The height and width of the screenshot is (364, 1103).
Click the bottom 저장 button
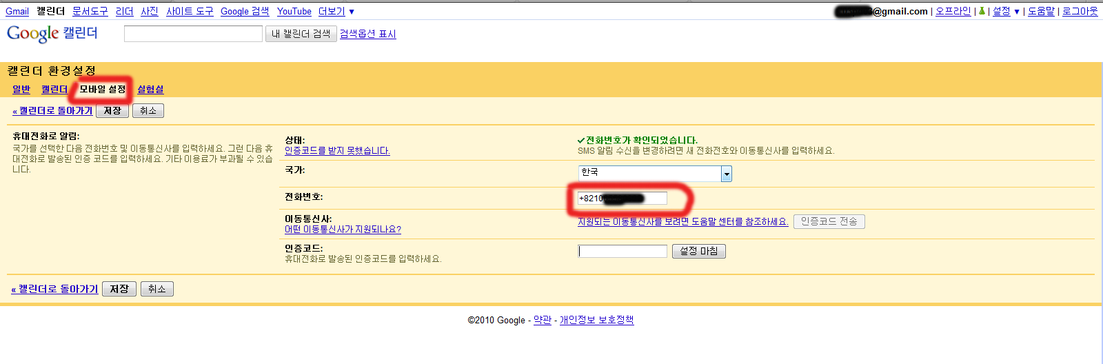pyautogui.click(x=119, y=290)
